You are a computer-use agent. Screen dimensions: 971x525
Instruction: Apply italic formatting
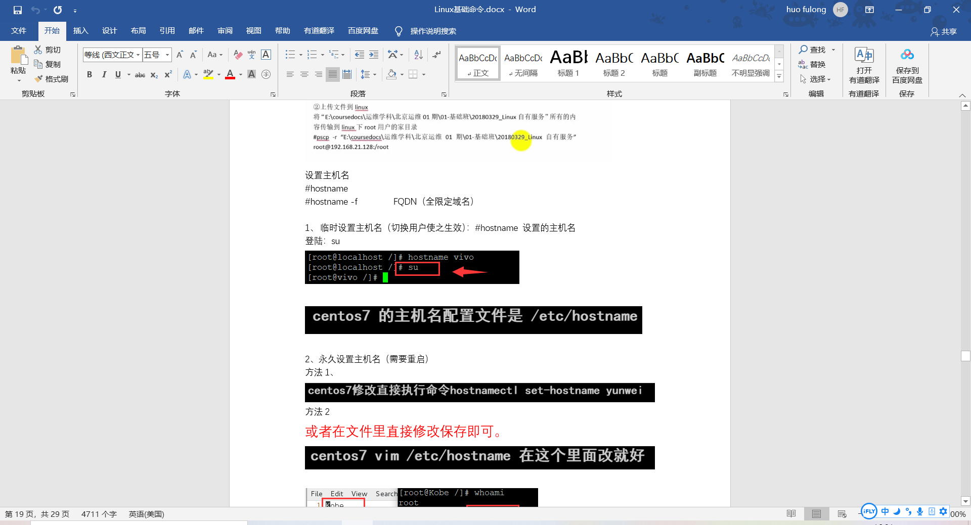pos(104,74)
